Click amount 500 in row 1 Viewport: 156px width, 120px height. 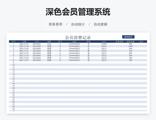[130, 44]
